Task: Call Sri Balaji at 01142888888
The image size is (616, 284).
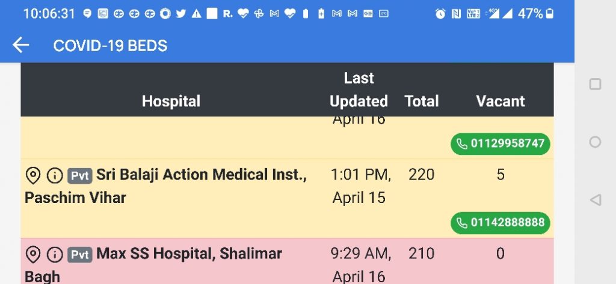Action: (500, 223)
